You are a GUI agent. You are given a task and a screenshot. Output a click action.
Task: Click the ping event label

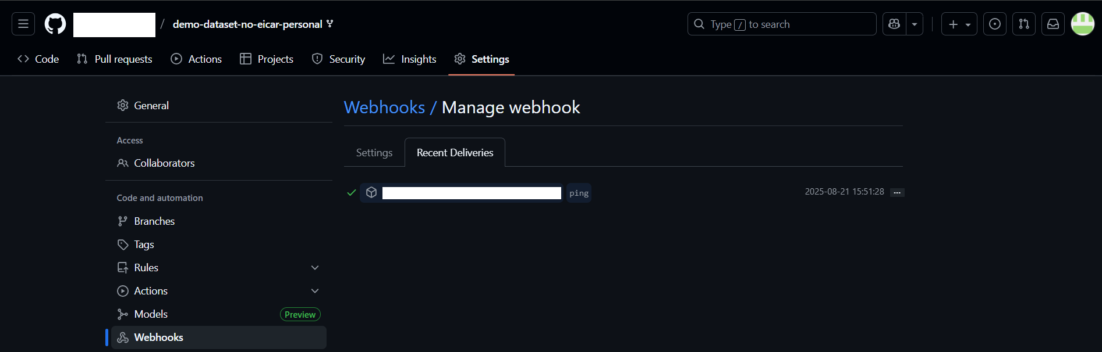pos(579,193)
